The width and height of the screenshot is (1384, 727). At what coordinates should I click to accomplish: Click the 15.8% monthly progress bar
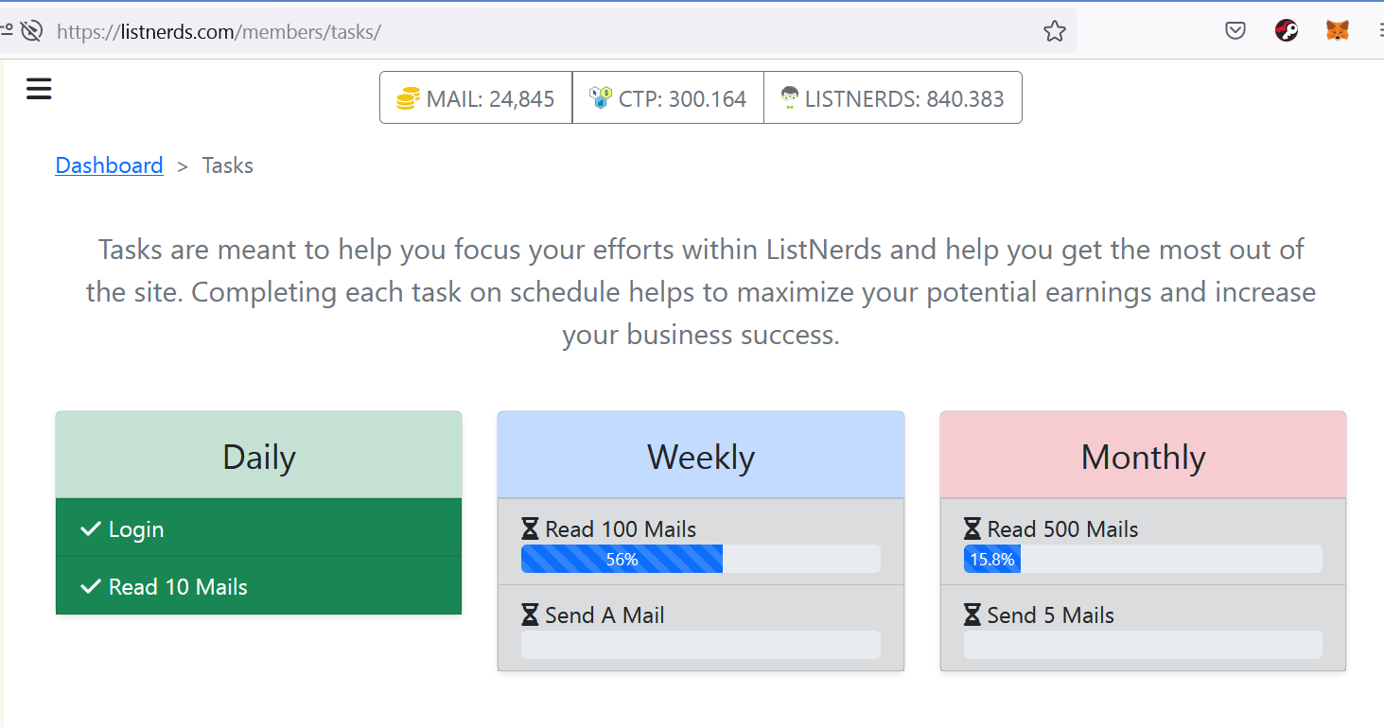(1143, 559)
